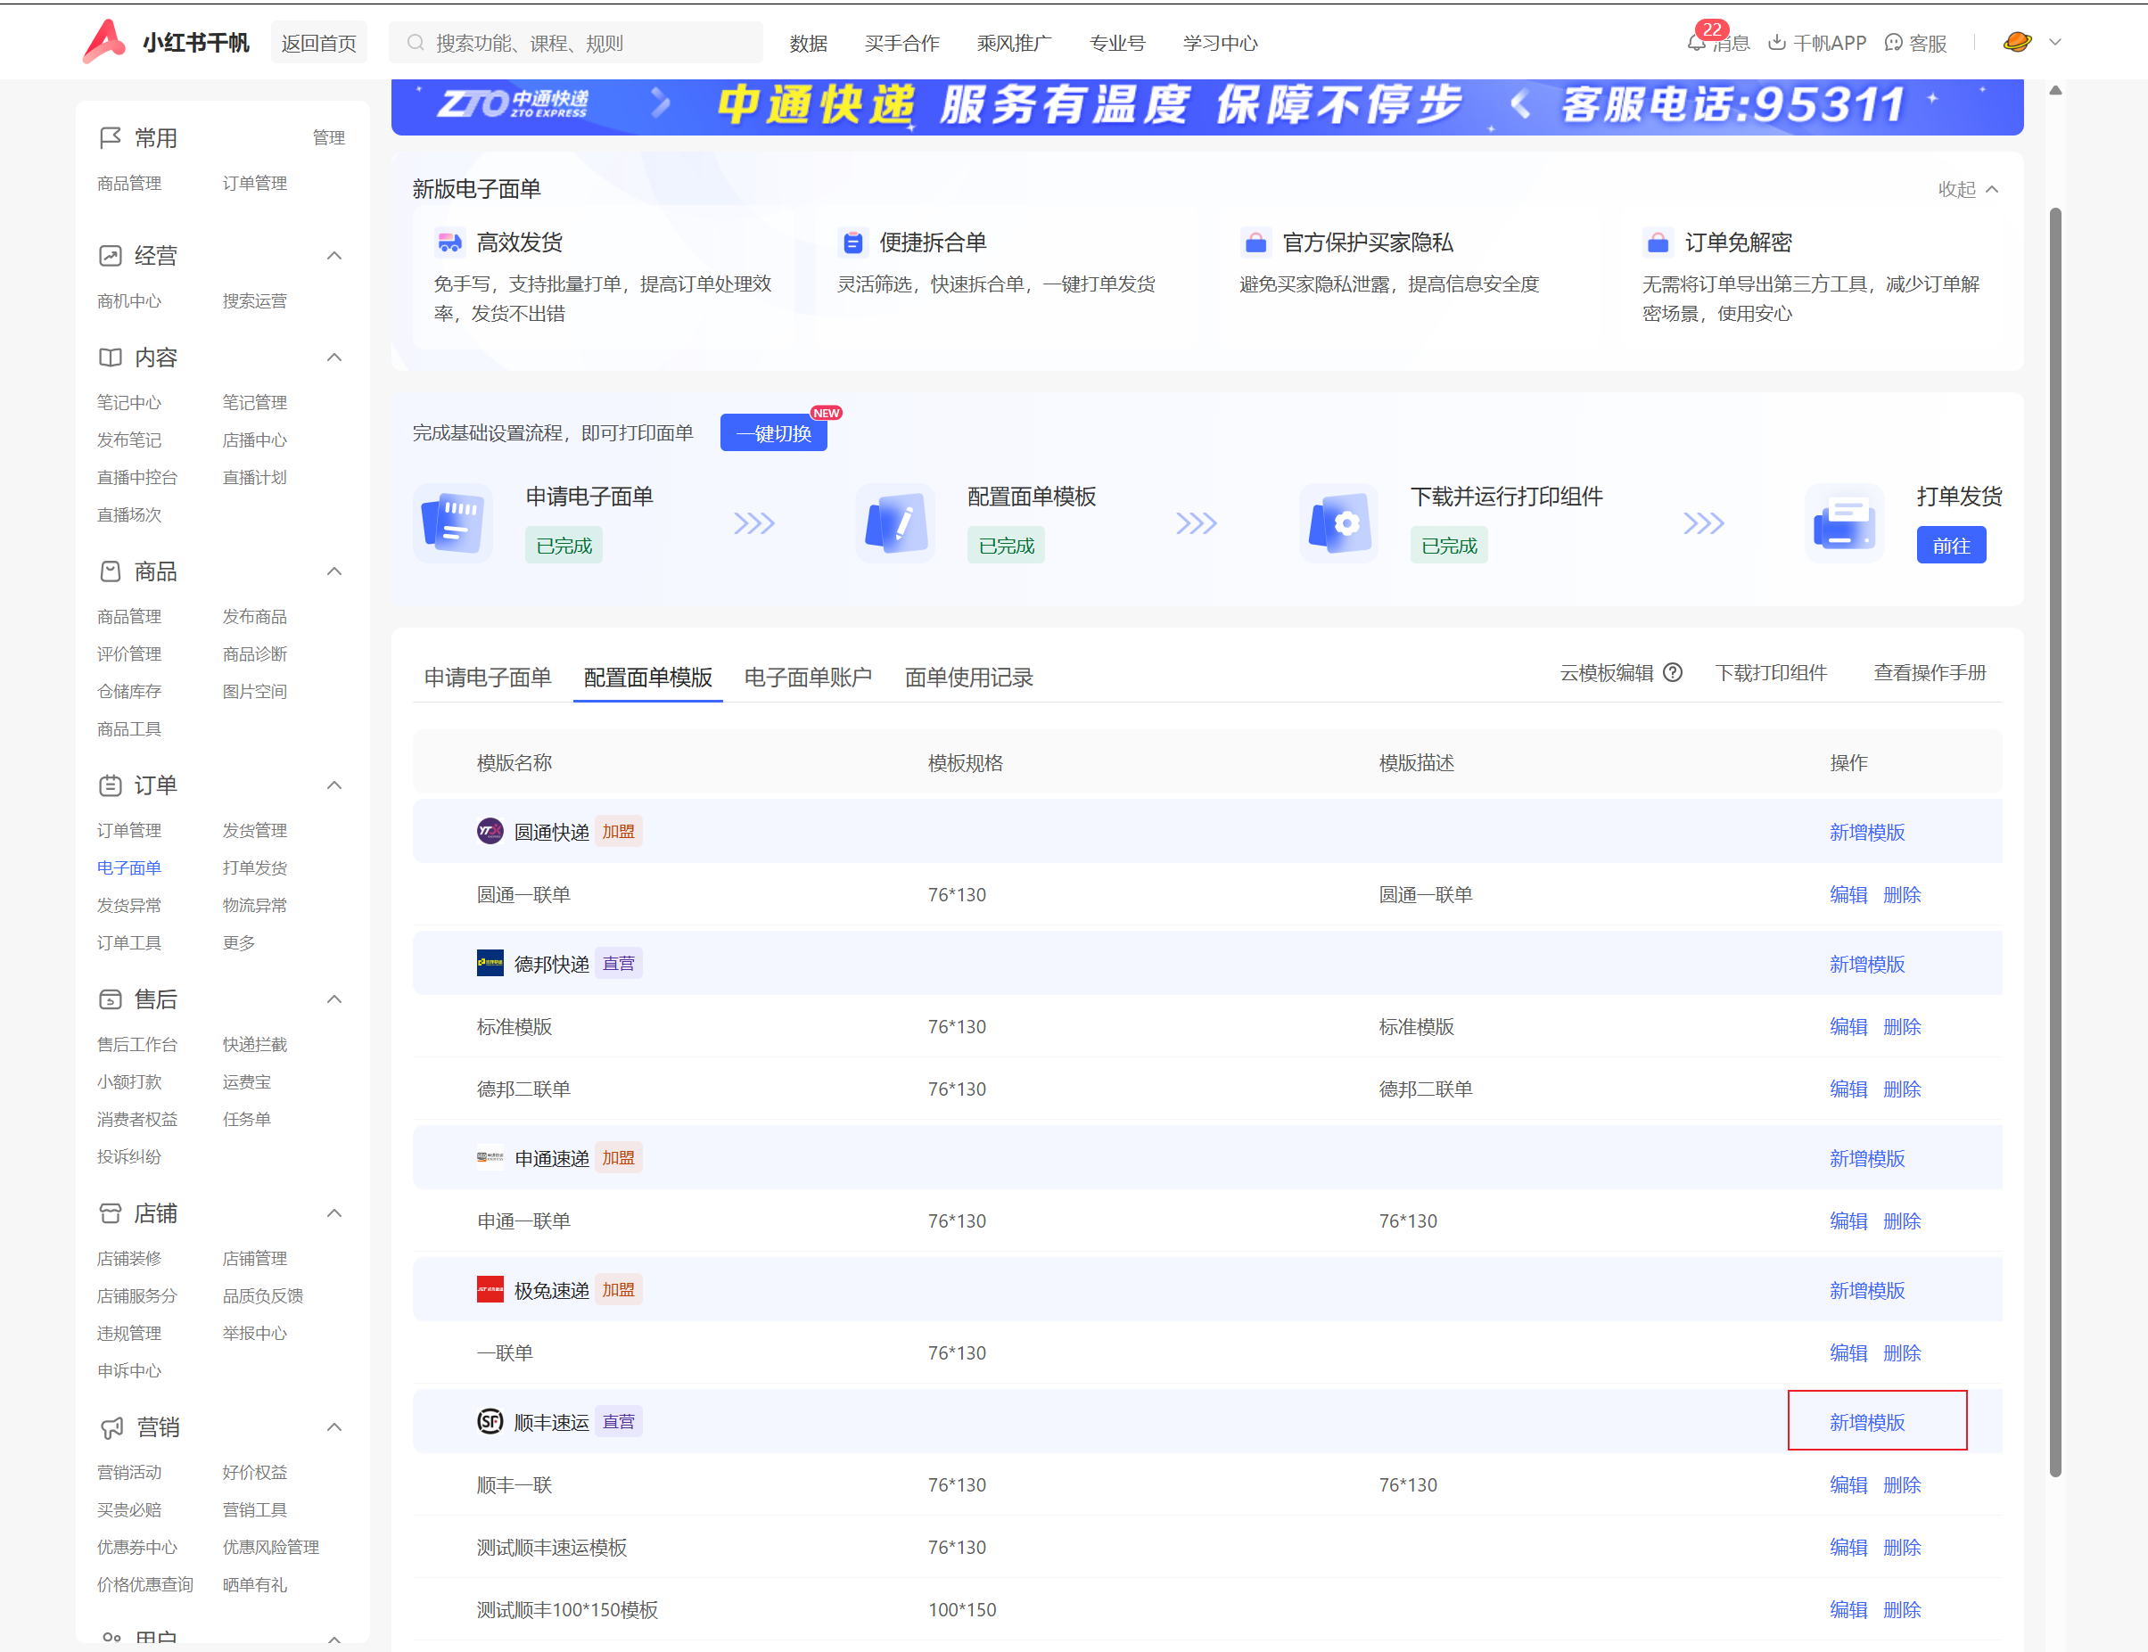Click the 经营 chart icon in sidebar

pos(111,256)
